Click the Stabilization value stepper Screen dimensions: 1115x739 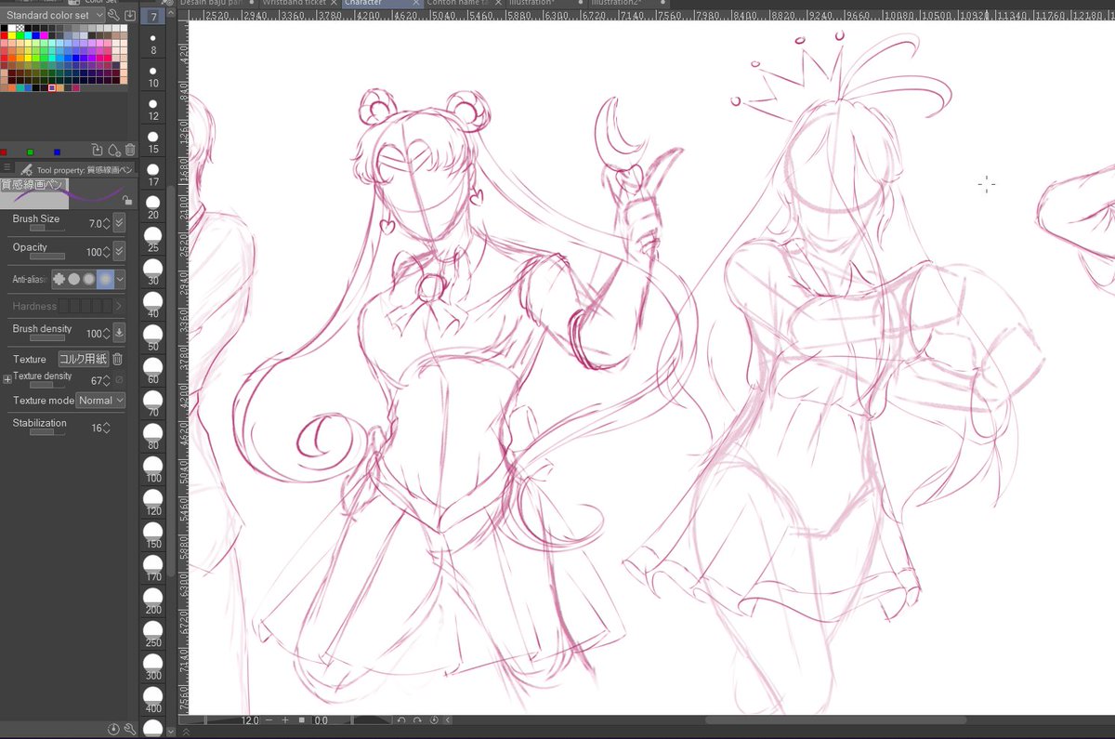pyautogui.click(x=106, y=428)
